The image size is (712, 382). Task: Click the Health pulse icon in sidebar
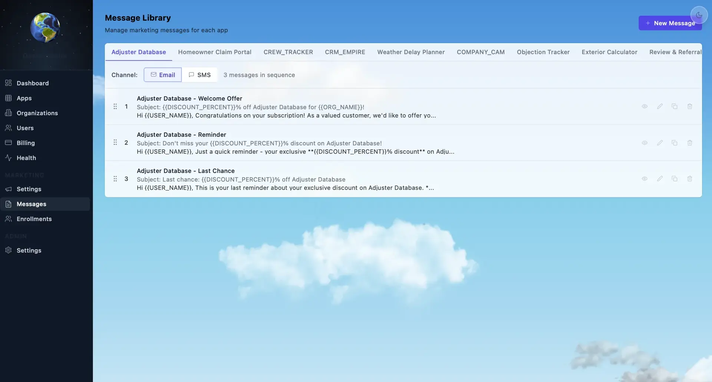point(8,158)
